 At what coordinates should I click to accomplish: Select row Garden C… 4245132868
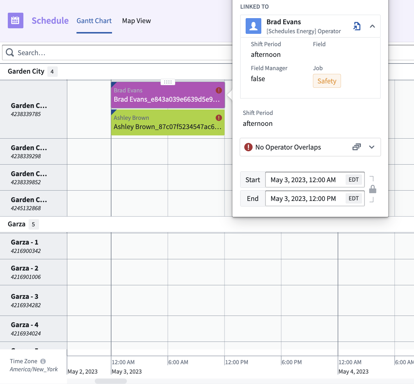[33, 204]
